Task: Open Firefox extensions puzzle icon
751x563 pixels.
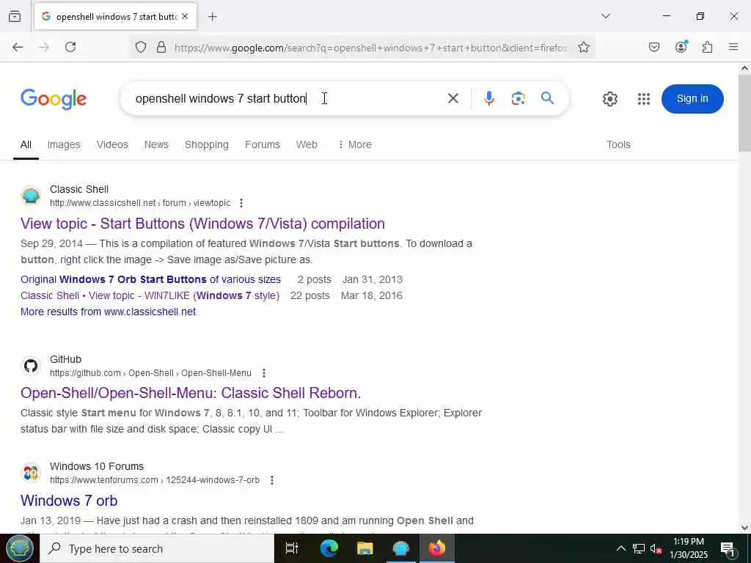Action: click(707, 47)
